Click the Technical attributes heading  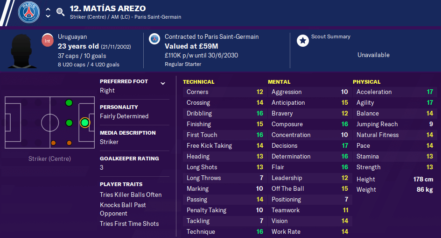[198, 82]
